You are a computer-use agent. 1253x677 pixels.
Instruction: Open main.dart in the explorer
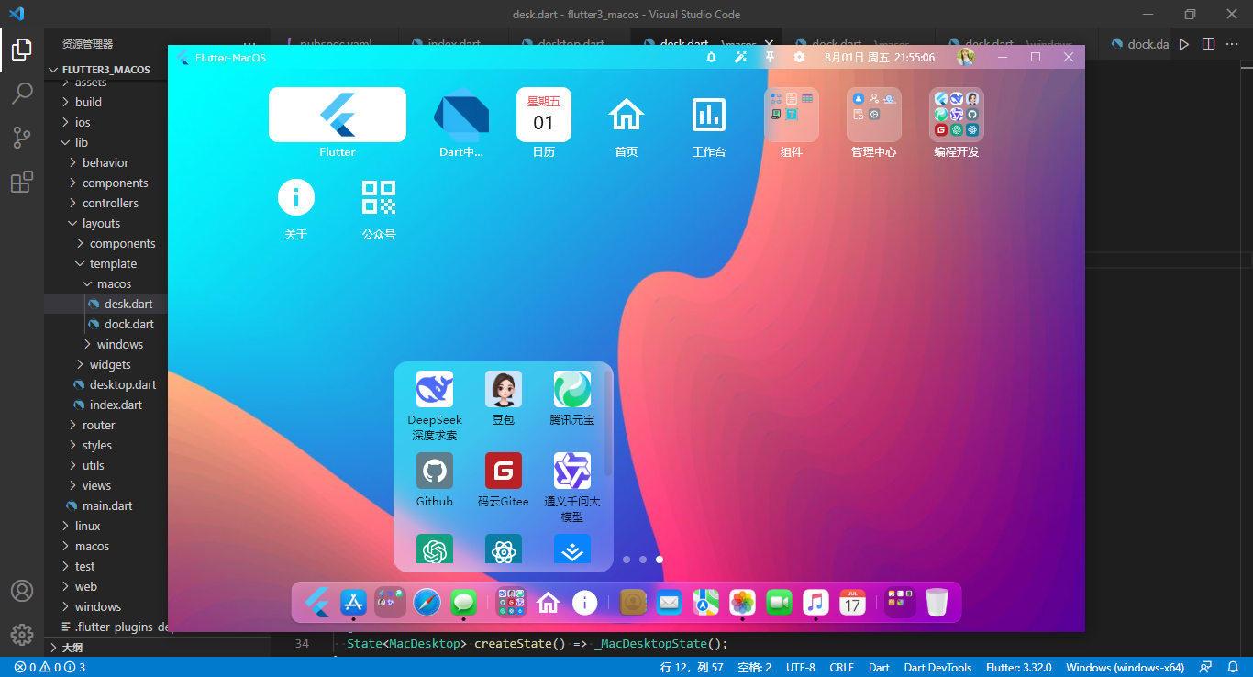pyautogui.click(x=108, y=505)
